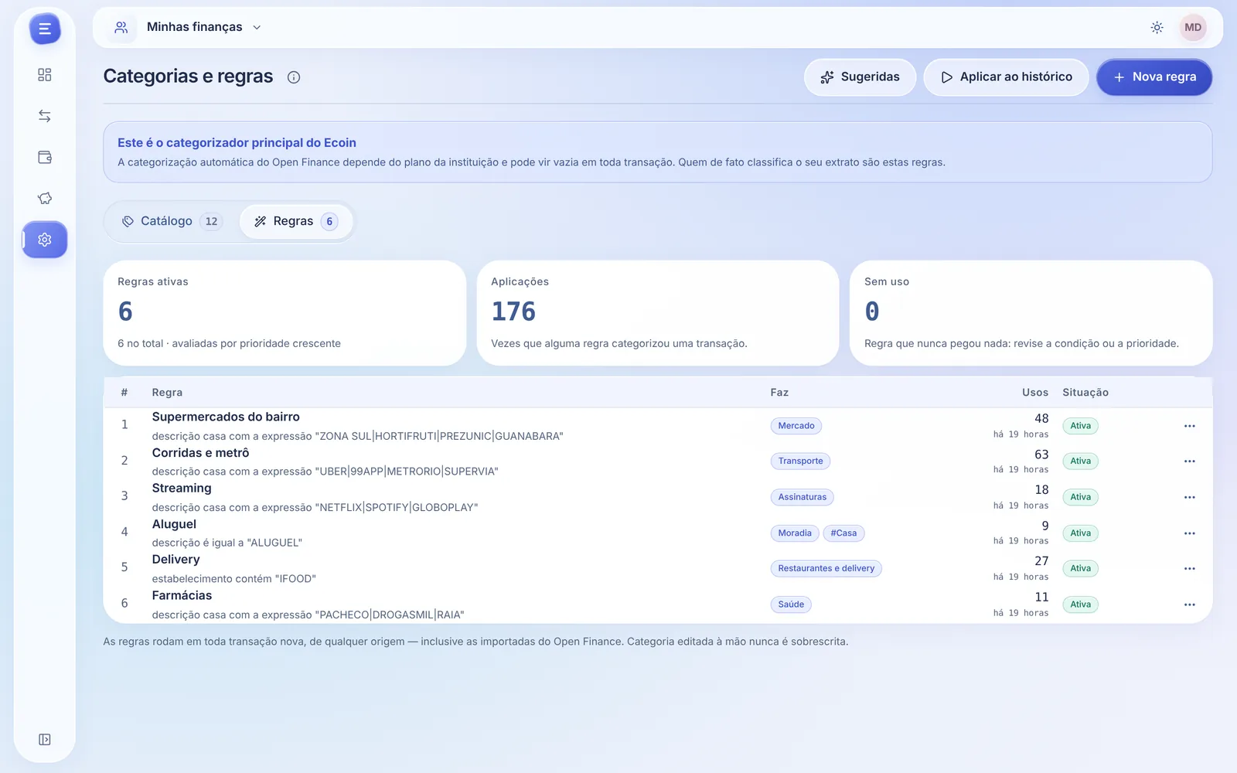
Task: Select the Streaming rule name
Action: [x=182, y=489]
